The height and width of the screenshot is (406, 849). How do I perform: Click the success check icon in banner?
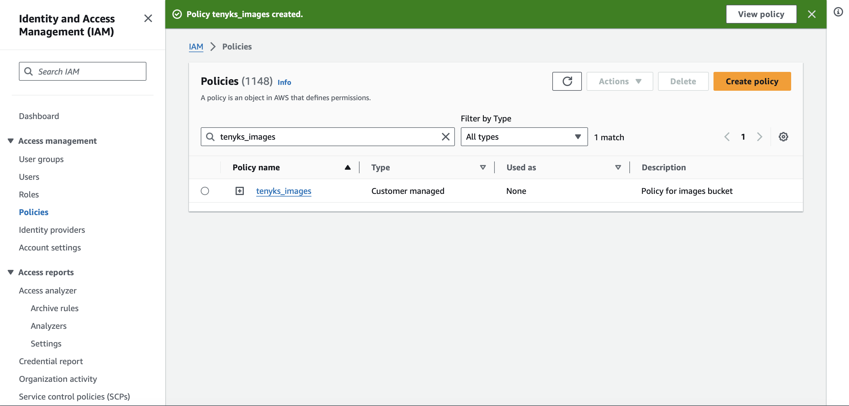pos(177,14)
